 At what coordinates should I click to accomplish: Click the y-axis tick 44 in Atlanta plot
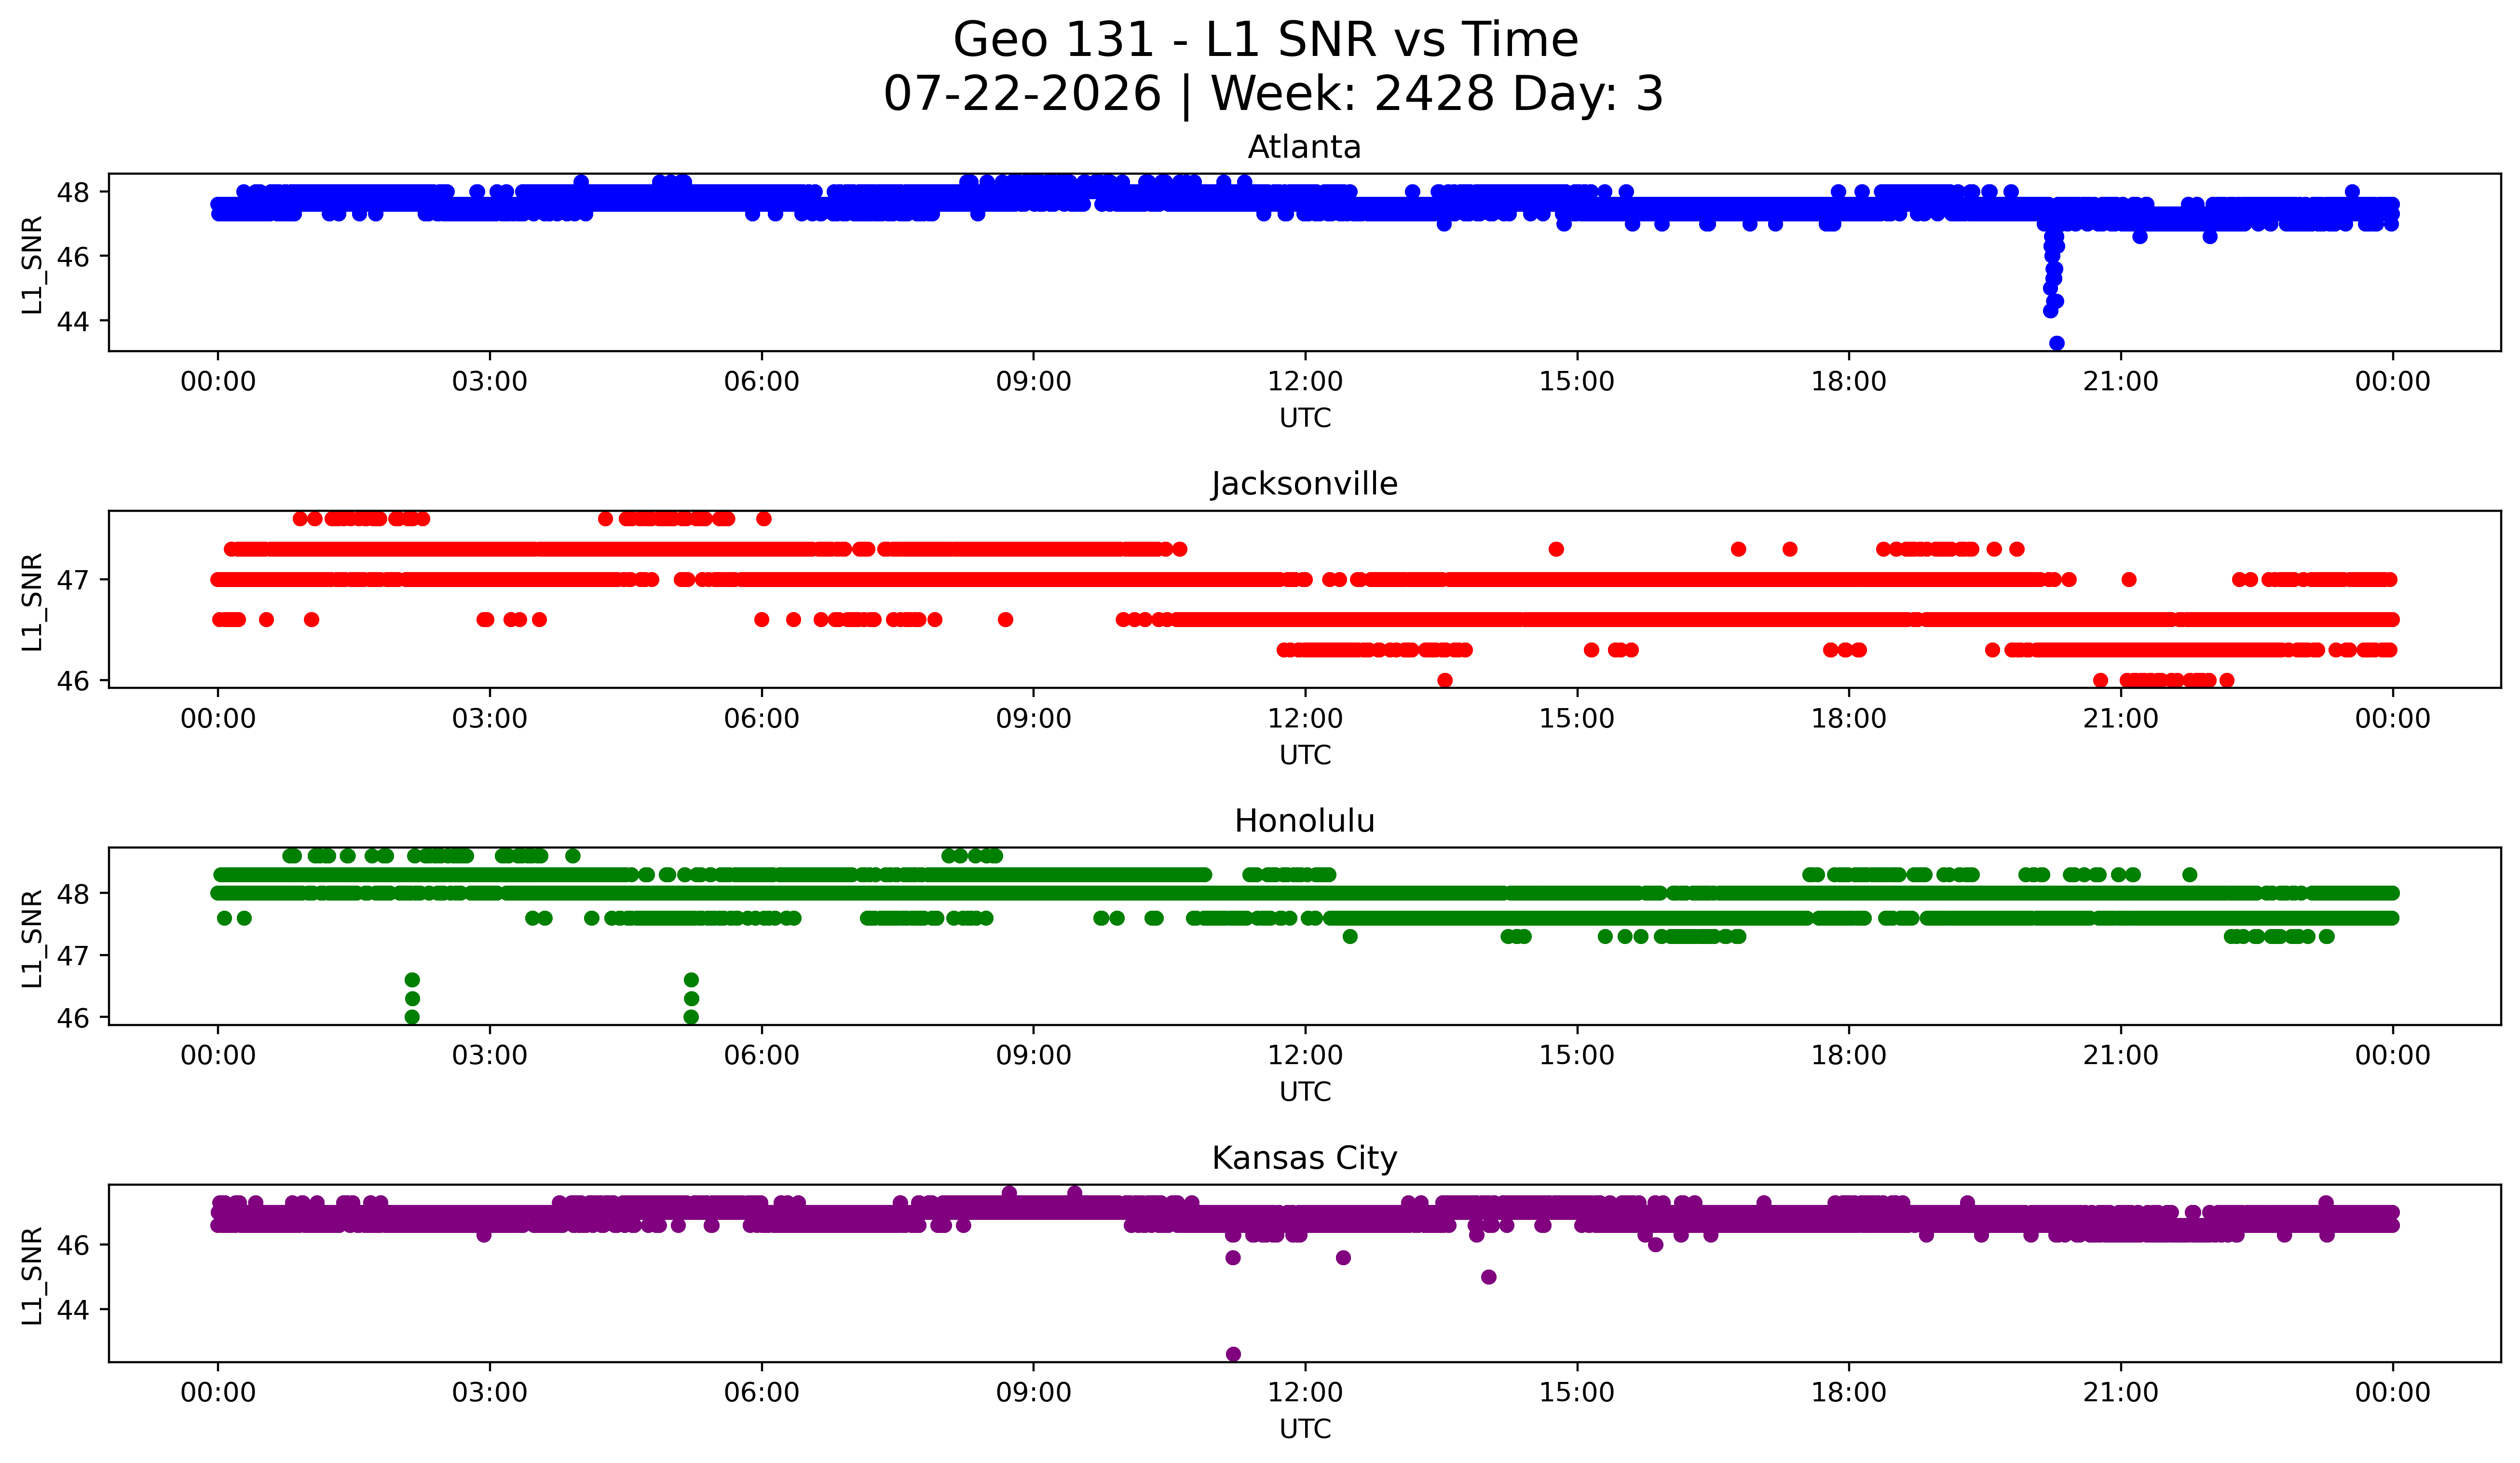click(x=73, y=321)
